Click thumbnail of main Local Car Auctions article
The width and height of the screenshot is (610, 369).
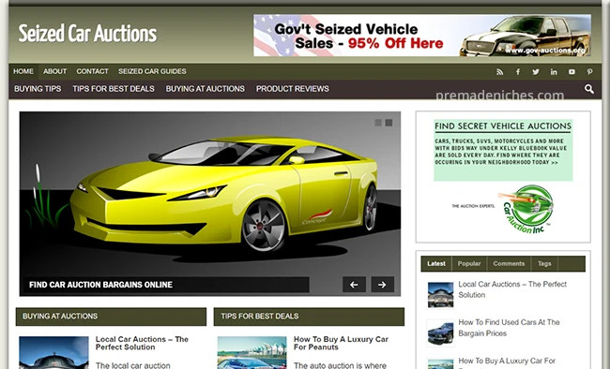tap(53, 353)
